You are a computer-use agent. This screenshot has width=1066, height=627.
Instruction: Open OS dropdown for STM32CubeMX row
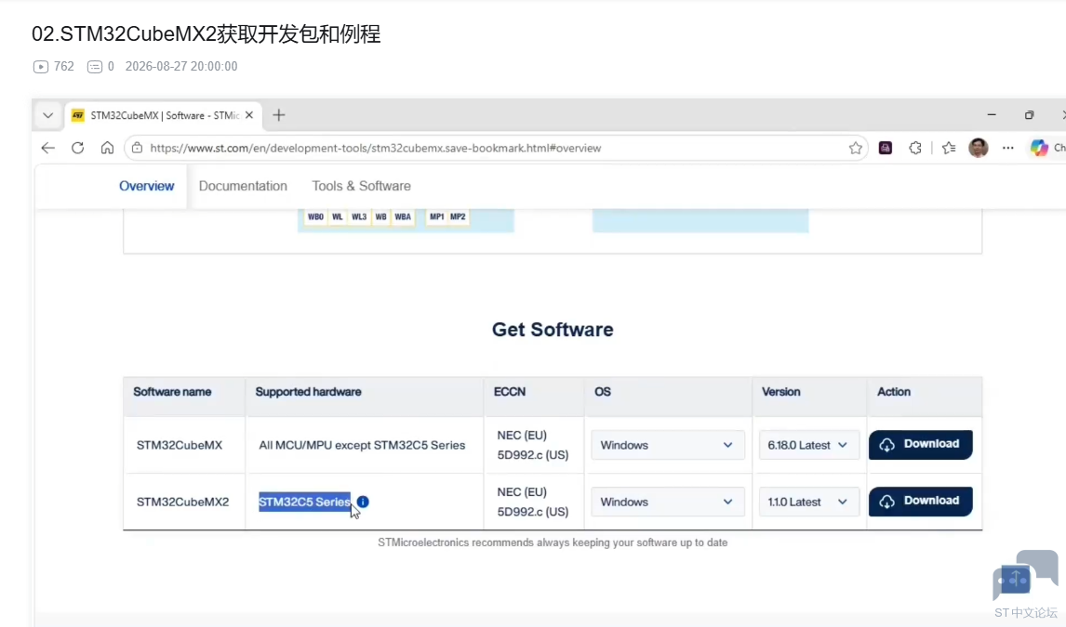(x=668, y=445)
